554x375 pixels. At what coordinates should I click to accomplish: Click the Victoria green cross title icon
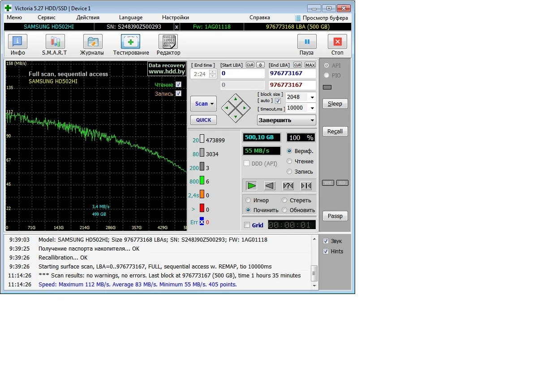(x=8, y=8)
